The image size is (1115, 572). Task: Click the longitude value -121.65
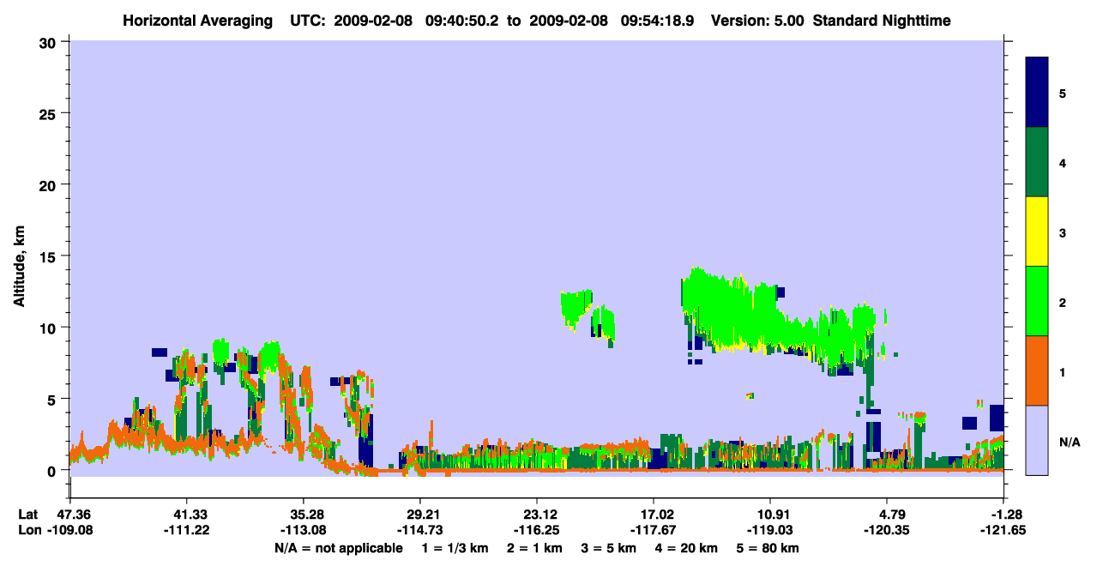pyautogui.click(x=1003, y=530)
